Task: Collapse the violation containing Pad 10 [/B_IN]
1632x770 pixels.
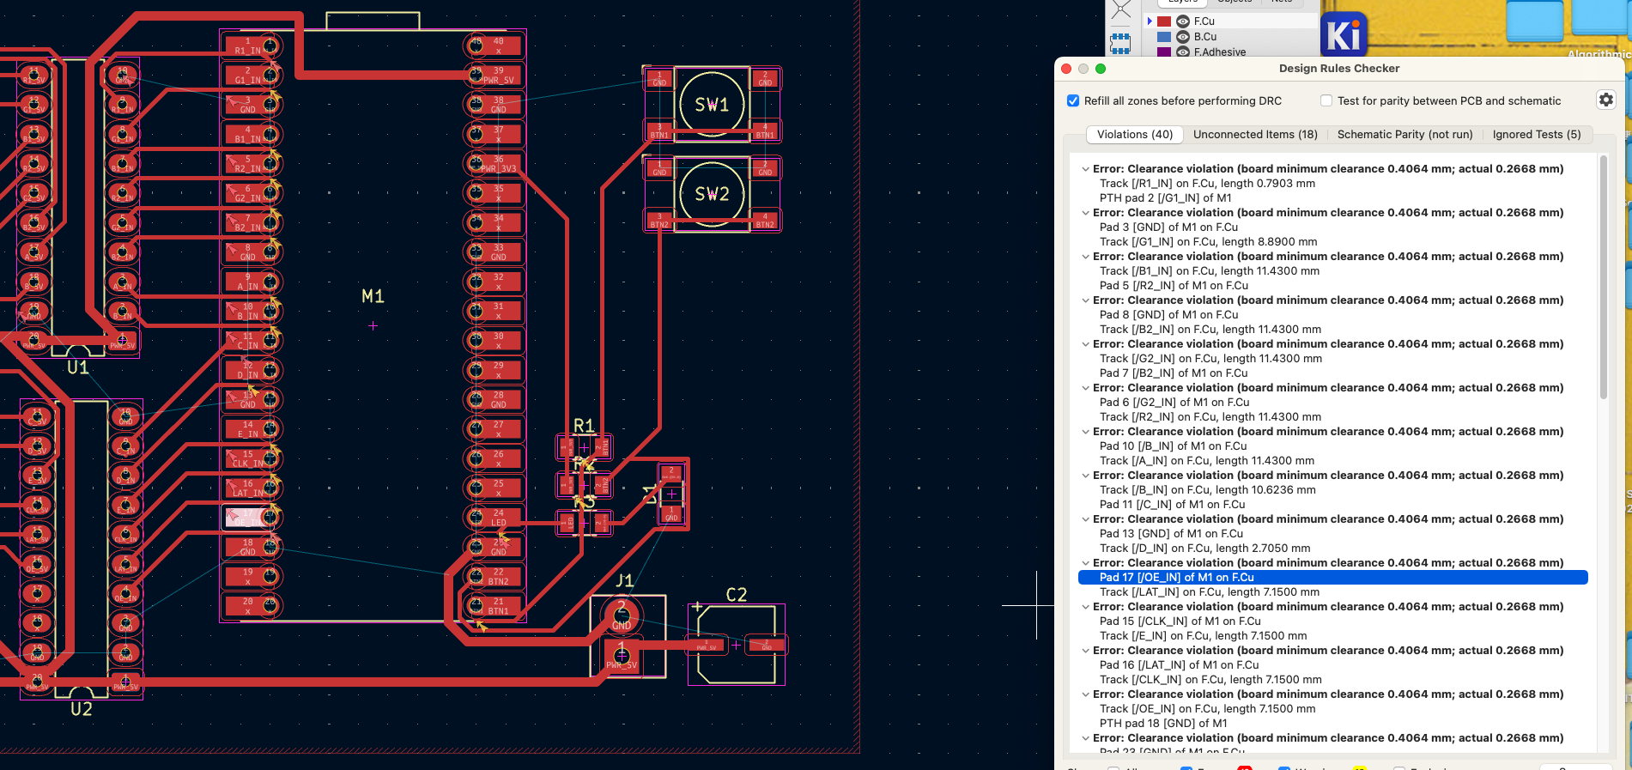Action: (1086, 432)
